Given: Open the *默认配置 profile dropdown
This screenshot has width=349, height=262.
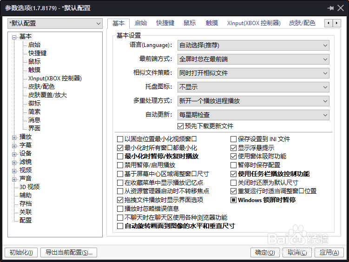Looking at the screenshot, I should [x=55, y=23].
